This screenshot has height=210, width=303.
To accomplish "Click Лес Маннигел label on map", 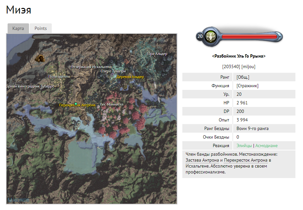I will pyautogui.click(x=111, y=105).
